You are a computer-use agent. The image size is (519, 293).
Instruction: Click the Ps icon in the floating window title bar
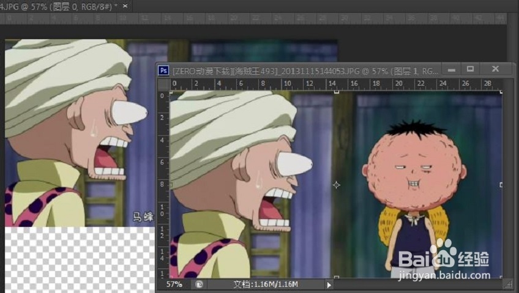tap(163, 70)
